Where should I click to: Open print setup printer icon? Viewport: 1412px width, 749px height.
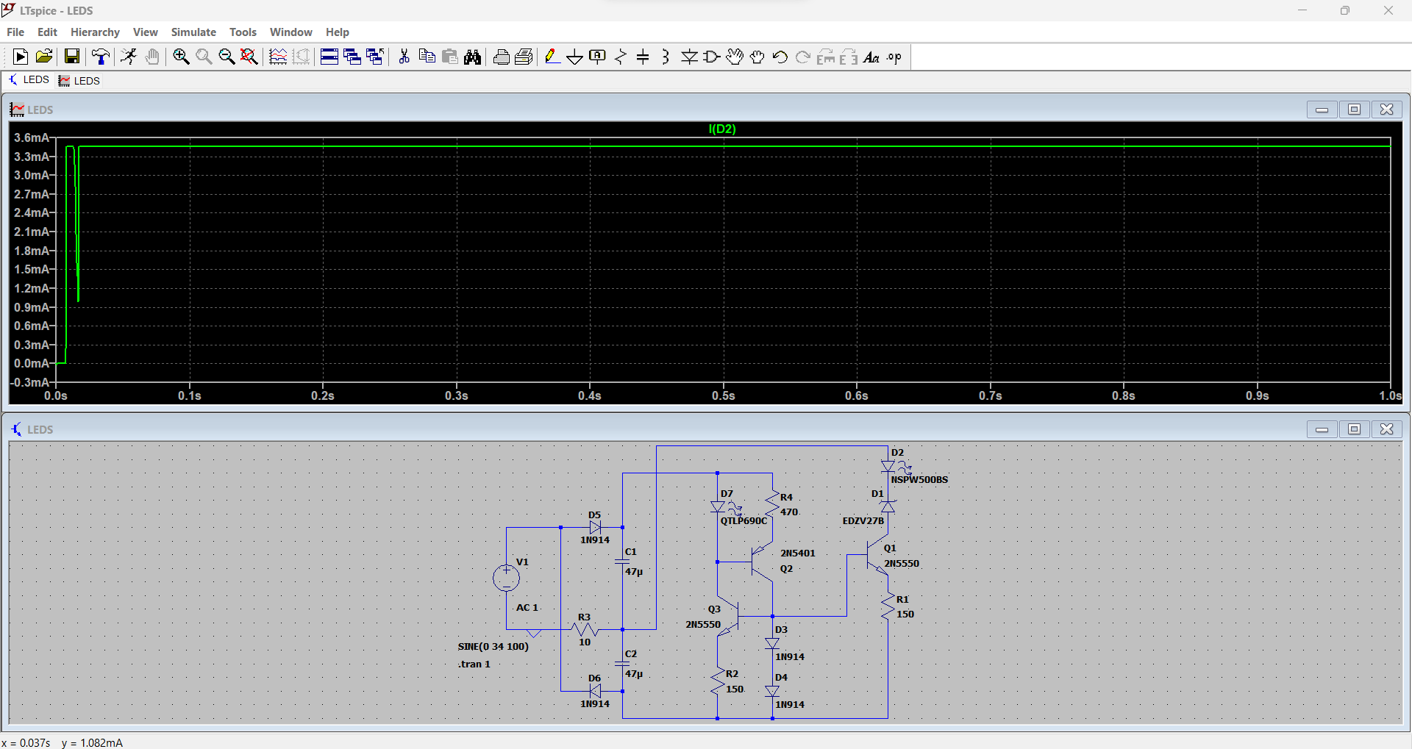point(502,57)
